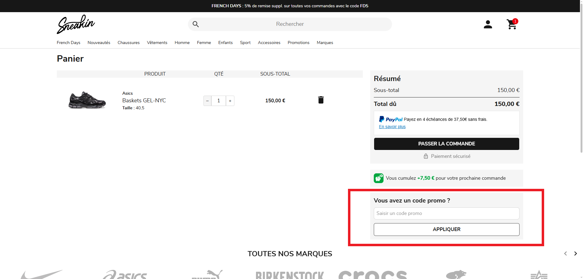Open the Chaussures menu
Viewport: 583px width, 279px height.
click(x=129, y=43)
